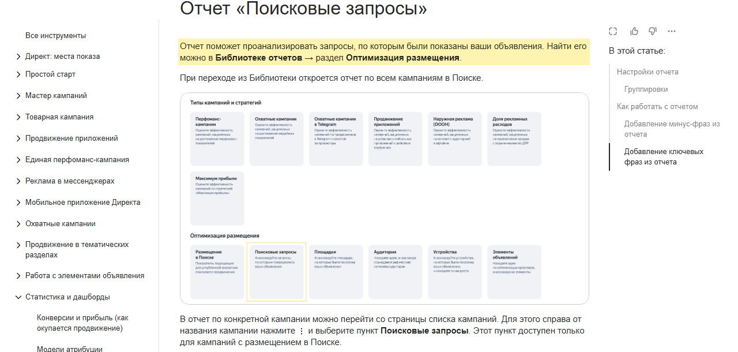Image resolution: width=738 pixels, height=352 pixels.
Task: Click the thumbs down dislike icon
Action: click(653, 31)
